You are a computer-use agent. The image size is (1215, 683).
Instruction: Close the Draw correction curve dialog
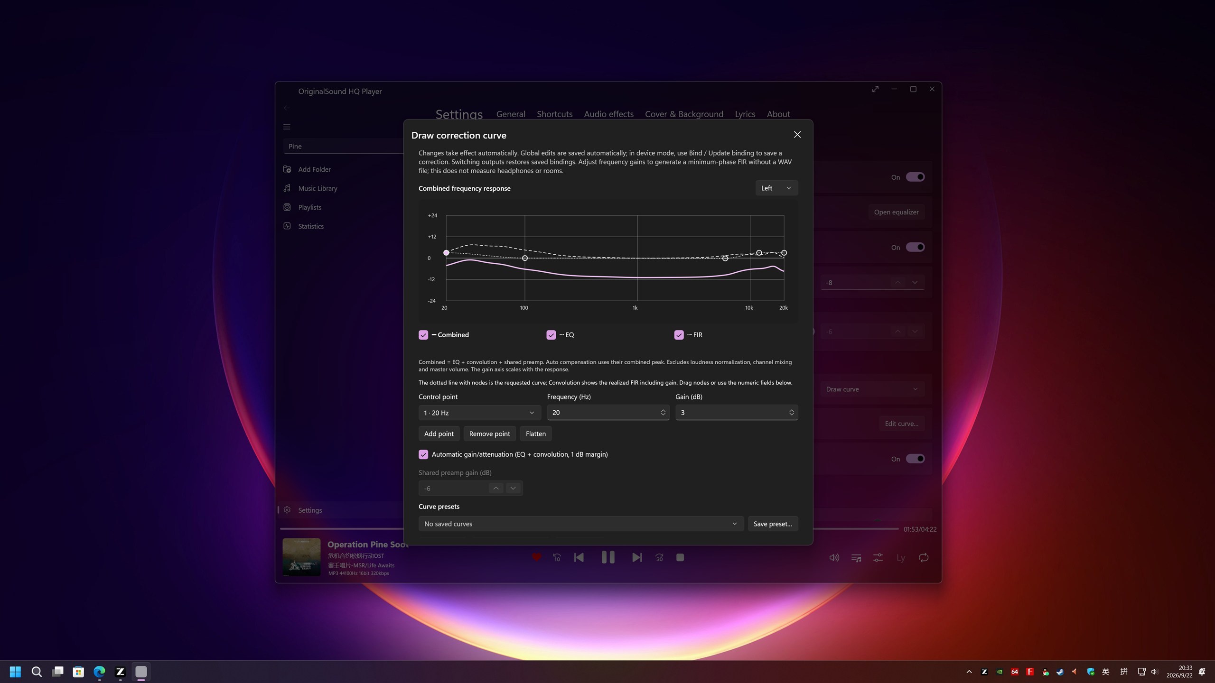click(797, 135)
